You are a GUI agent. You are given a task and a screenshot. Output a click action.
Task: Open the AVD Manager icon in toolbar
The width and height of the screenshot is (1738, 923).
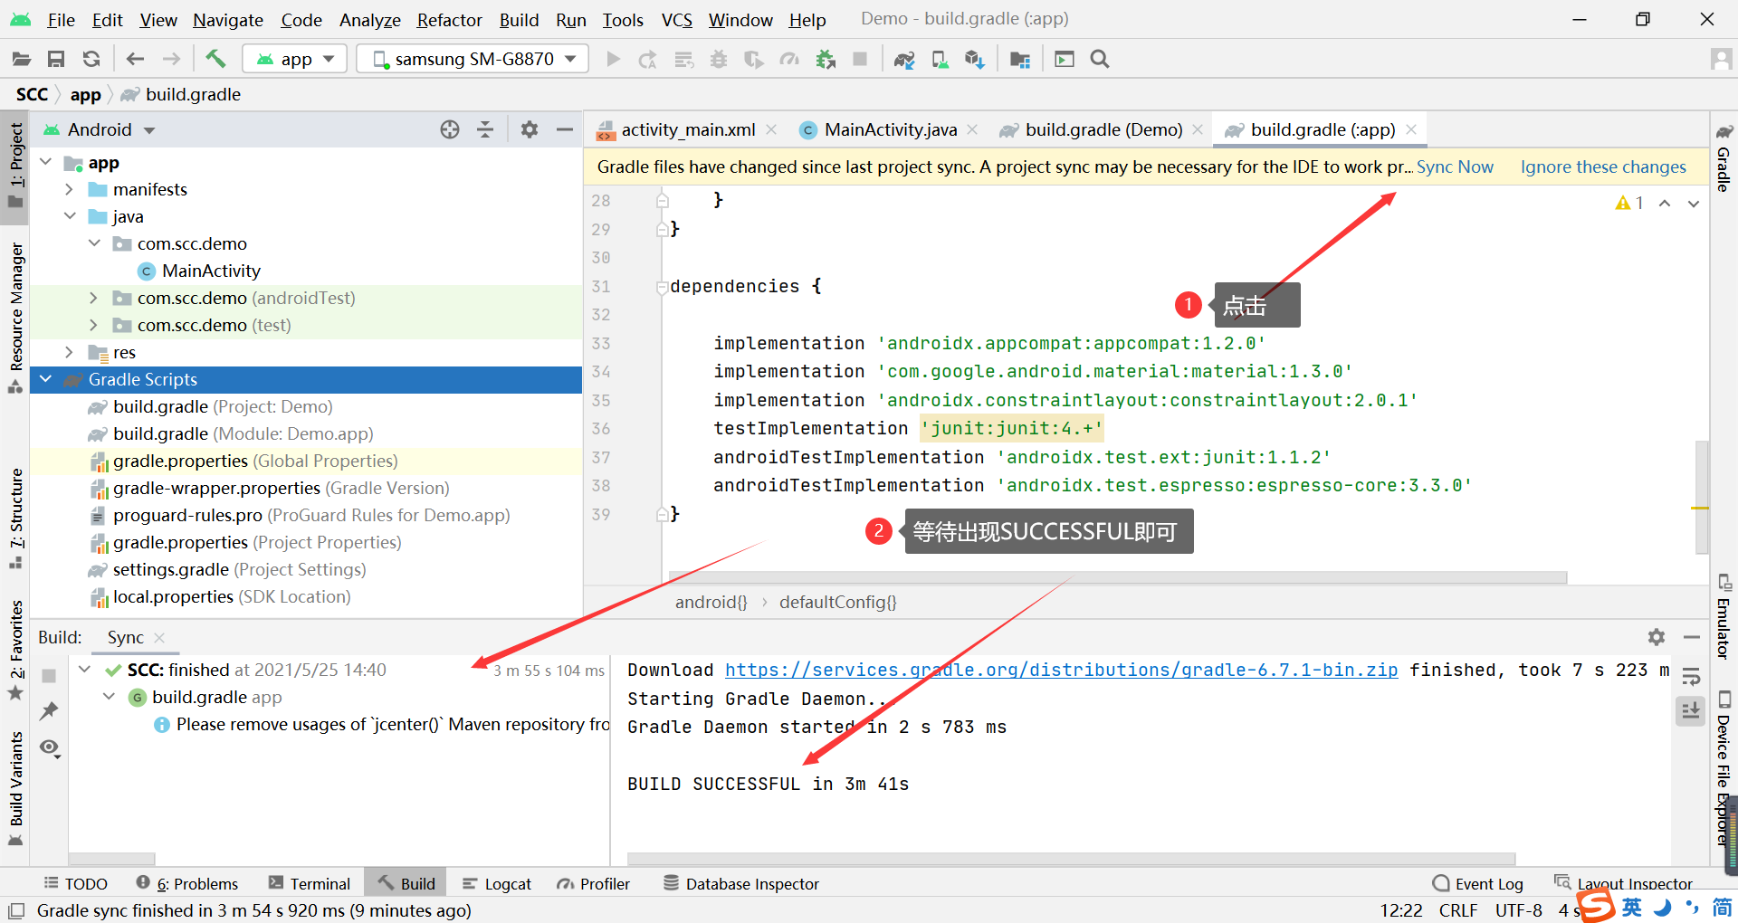click(940, 59)
